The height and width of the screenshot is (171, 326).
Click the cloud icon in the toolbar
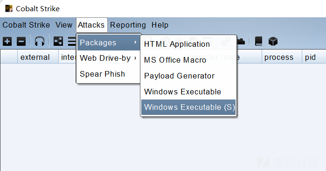click(x=241, y=41)
